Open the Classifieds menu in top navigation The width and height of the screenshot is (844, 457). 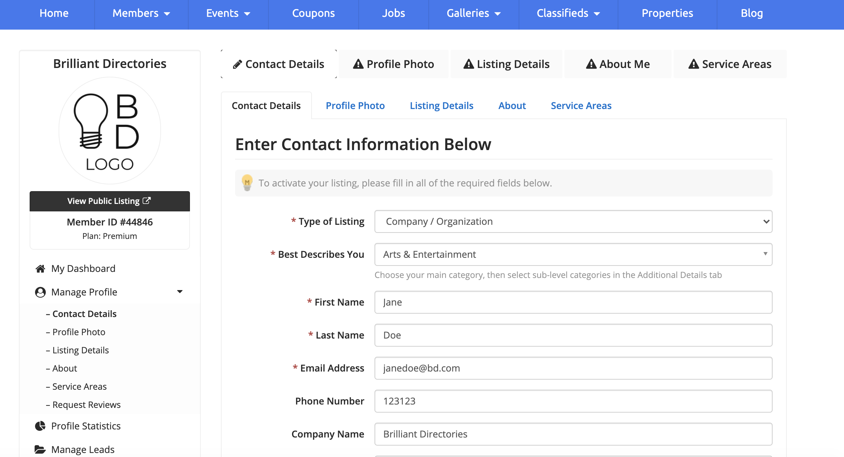568,13
